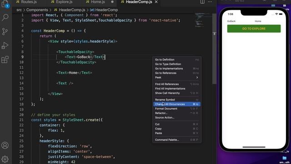
Task: Click the TouchableOpacity opening tag on line 8
Action: pos(75,52)
